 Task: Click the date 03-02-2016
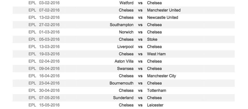(x=49, y=3)
